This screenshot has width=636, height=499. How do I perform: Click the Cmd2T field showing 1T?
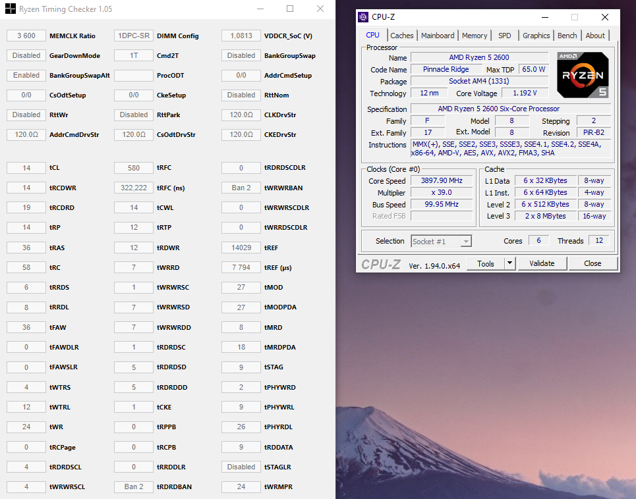[x=134, y=55]
